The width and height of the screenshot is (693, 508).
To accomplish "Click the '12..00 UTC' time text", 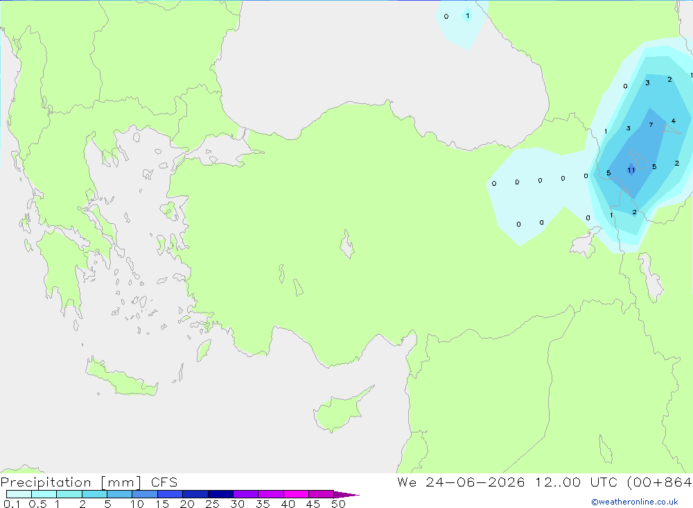I will (x=578, y=482).
